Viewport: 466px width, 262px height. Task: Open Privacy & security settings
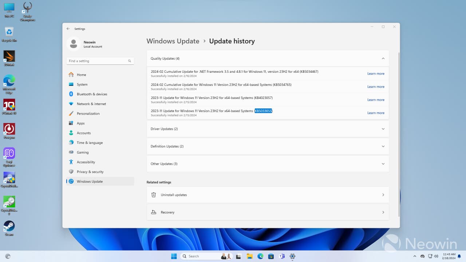(90, 172)
